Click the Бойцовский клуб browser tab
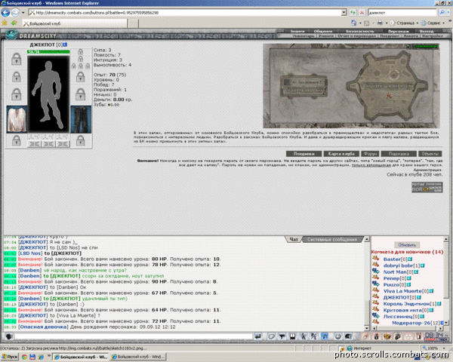The image size is (453, 362). point(74,23)
